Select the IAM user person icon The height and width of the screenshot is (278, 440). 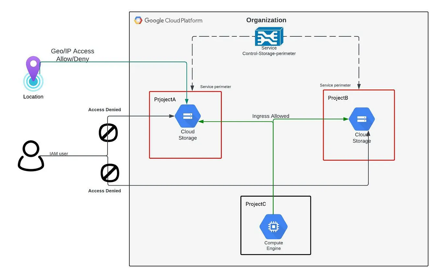(31, 156)
